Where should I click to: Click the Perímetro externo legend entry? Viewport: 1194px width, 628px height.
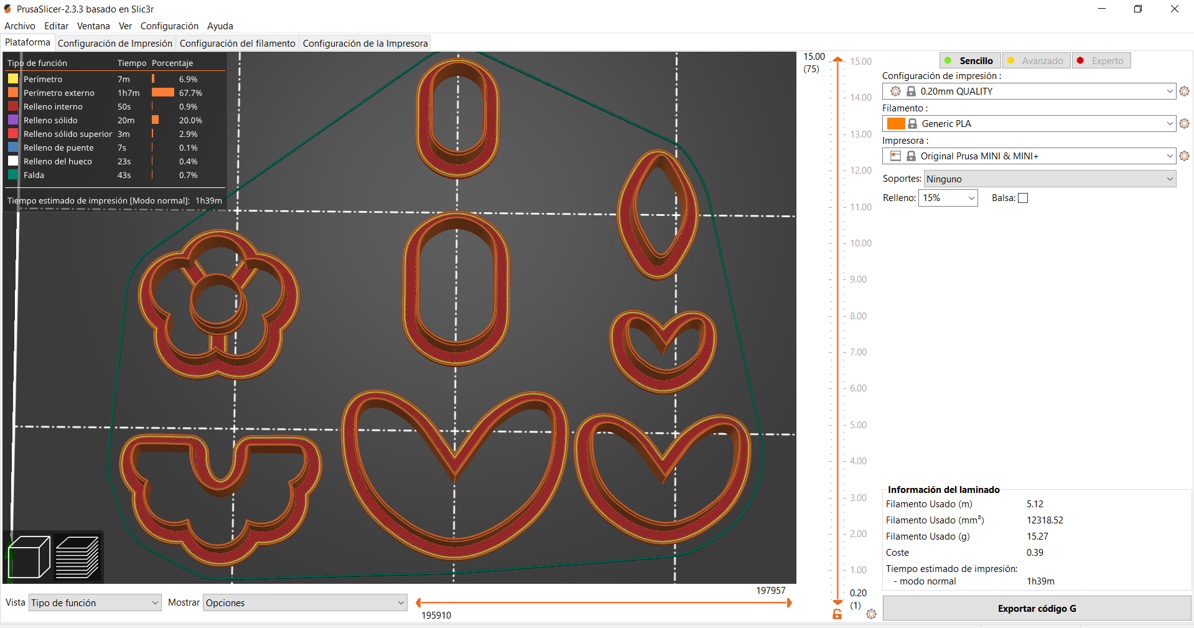click(59, 93)
